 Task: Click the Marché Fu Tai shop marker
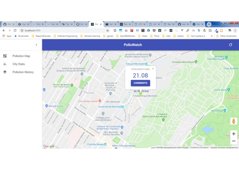pos(47,106)
